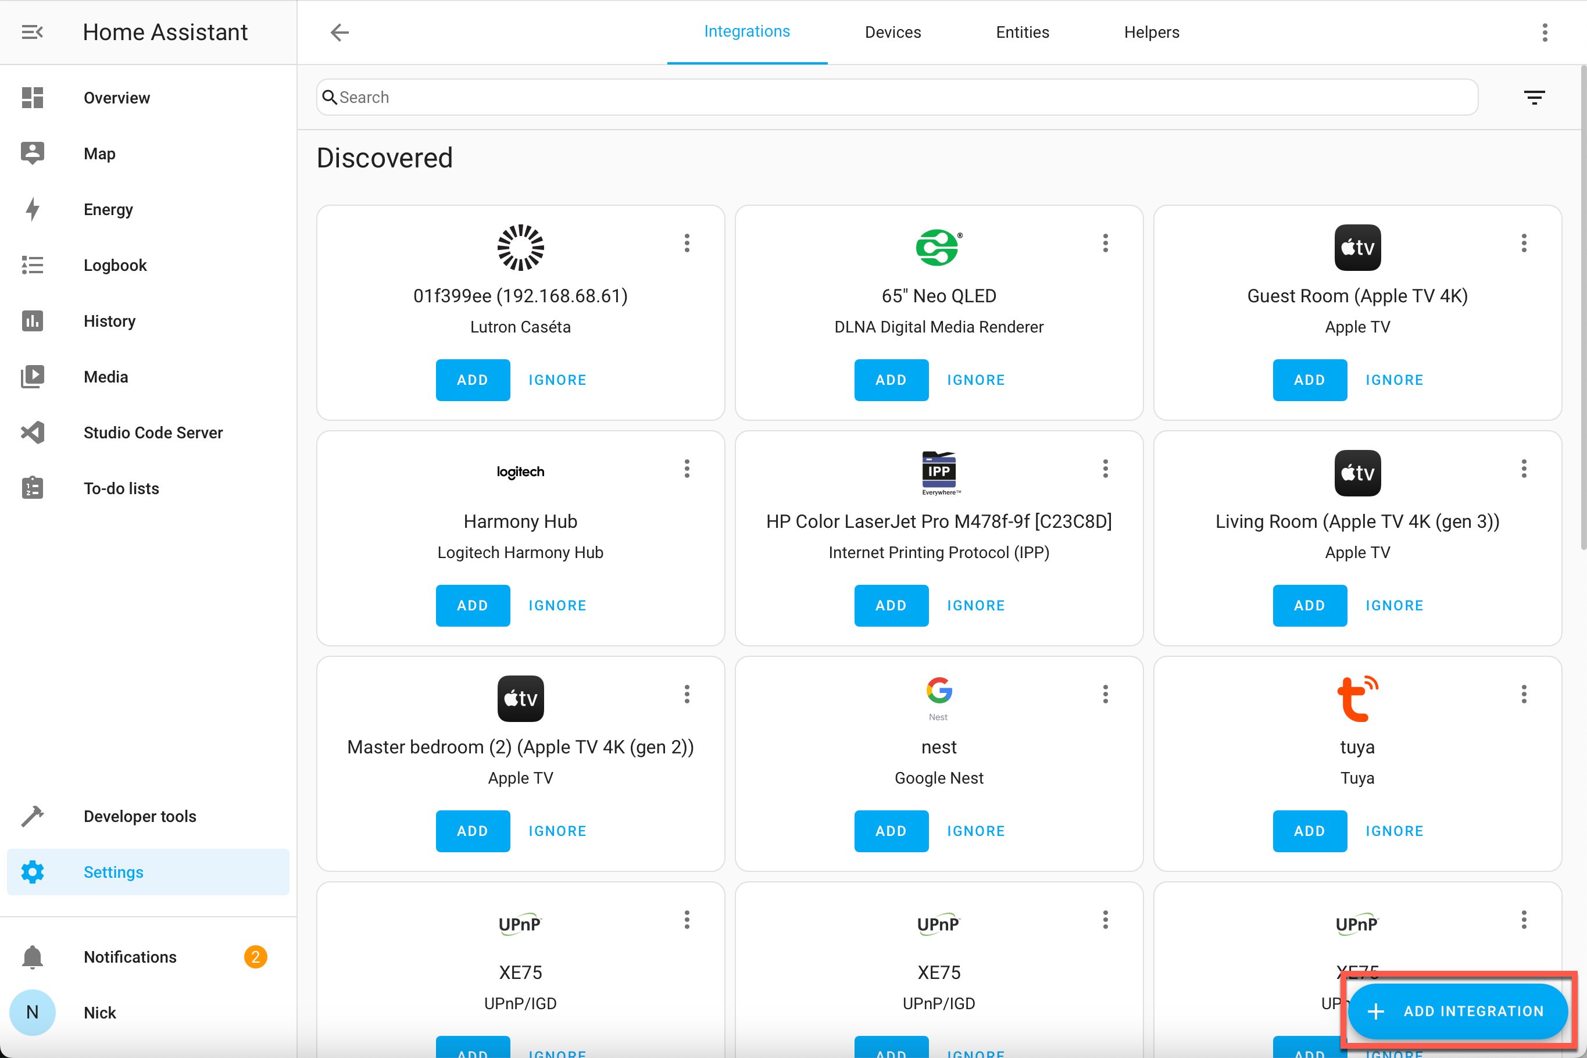Switch to the Entities tab

1021,32
